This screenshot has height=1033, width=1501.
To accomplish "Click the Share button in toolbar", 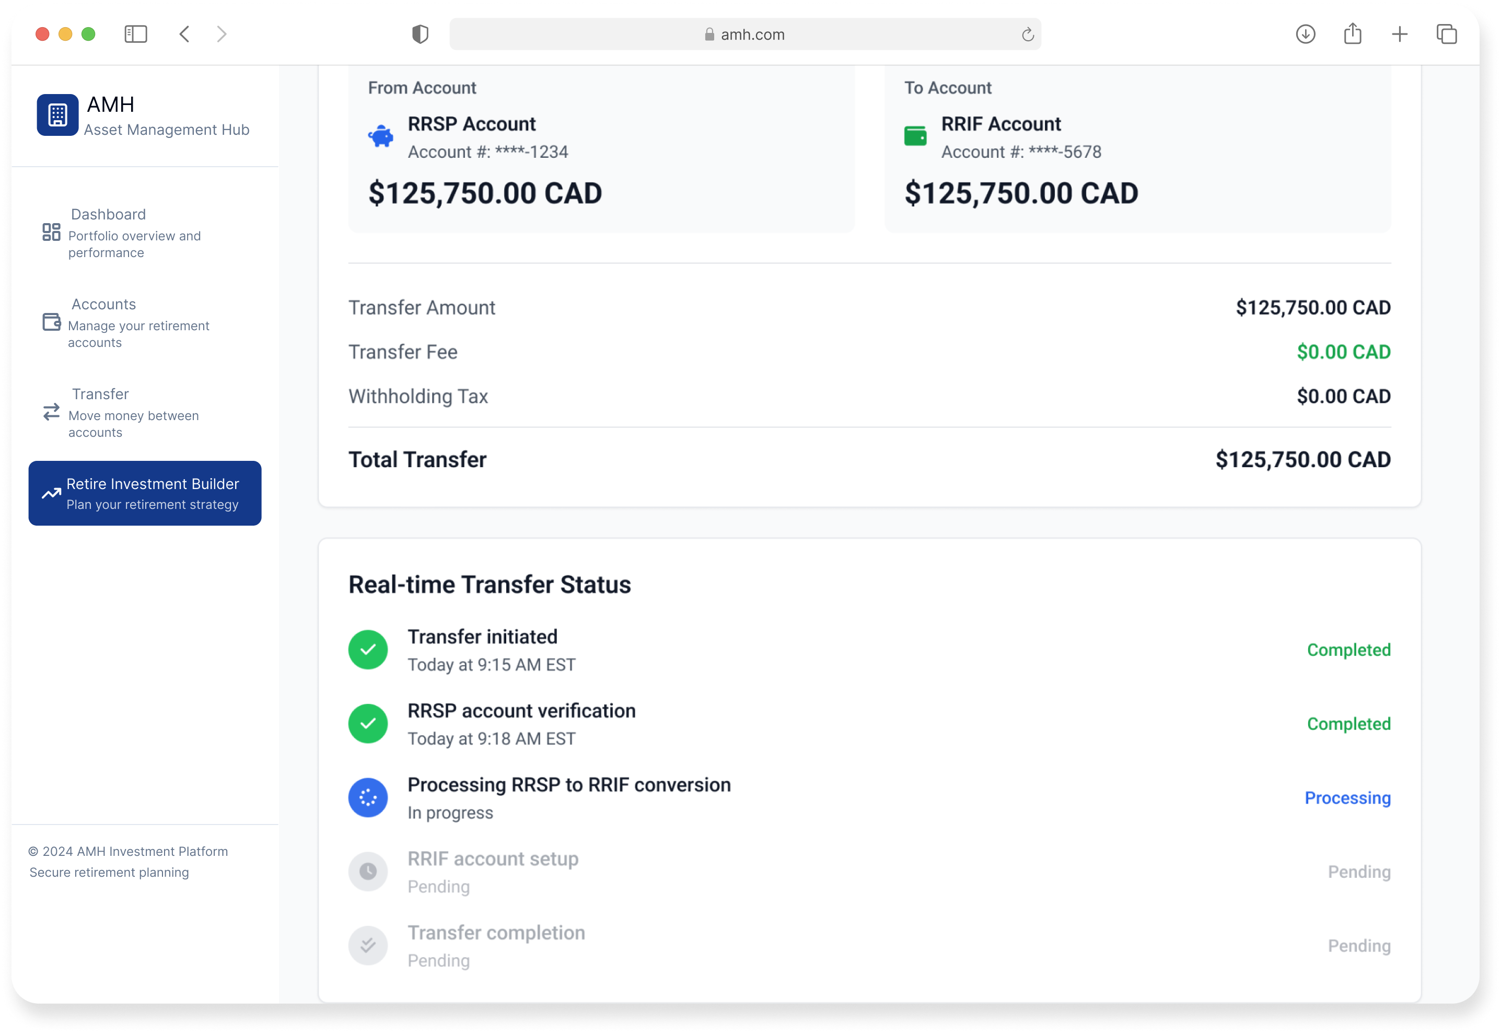I will pos(1353,34).
